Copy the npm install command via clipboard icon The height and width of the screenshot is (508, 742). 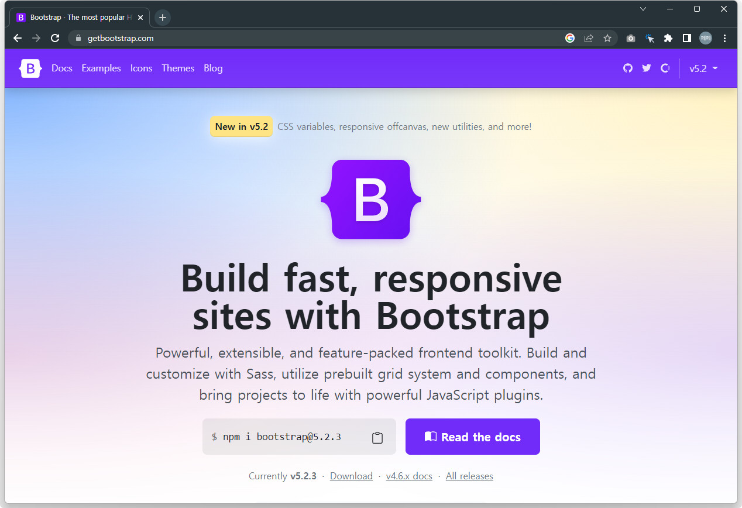pyautogui.click(x=377, y=437)
